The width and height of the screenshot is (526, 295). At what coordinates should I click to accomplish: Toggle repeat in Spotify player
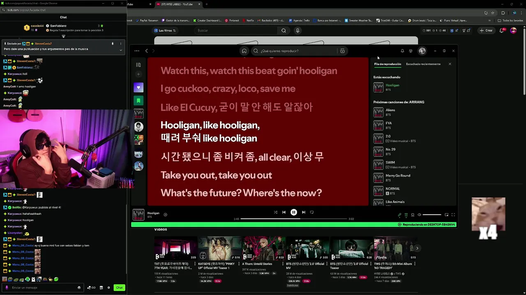(x=312, y=212)
